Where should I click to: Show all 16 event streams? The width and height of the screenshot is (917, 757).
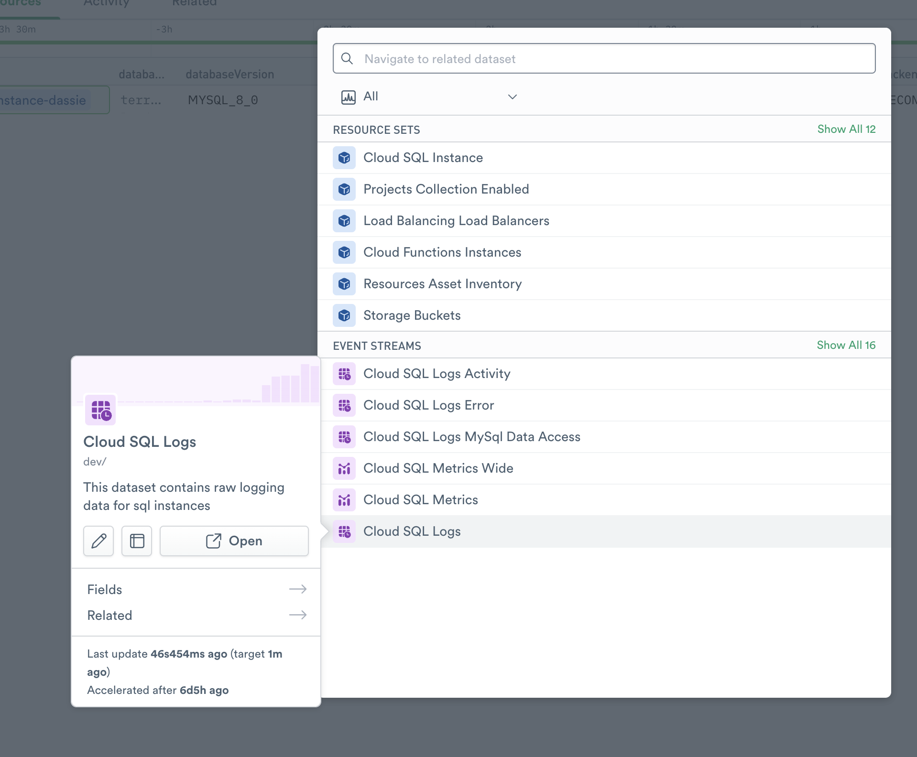coord(846,345)
